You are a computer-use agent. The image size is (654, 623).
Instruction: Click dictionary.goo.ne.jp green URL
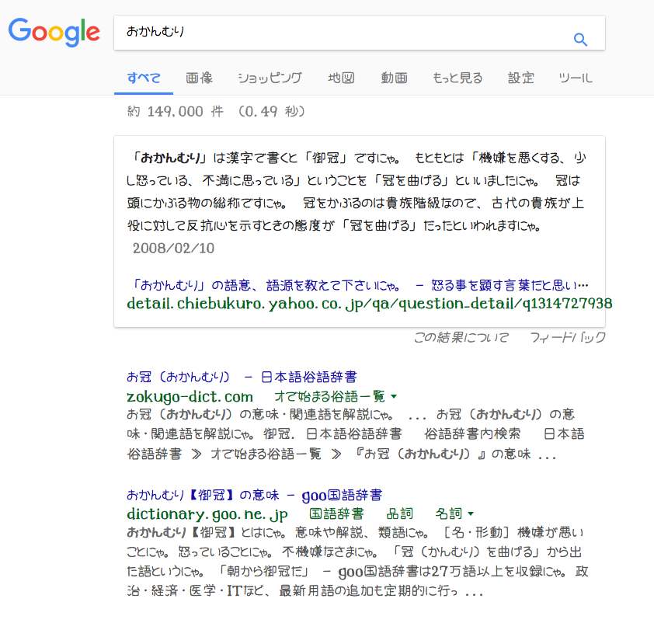(207, 514)
